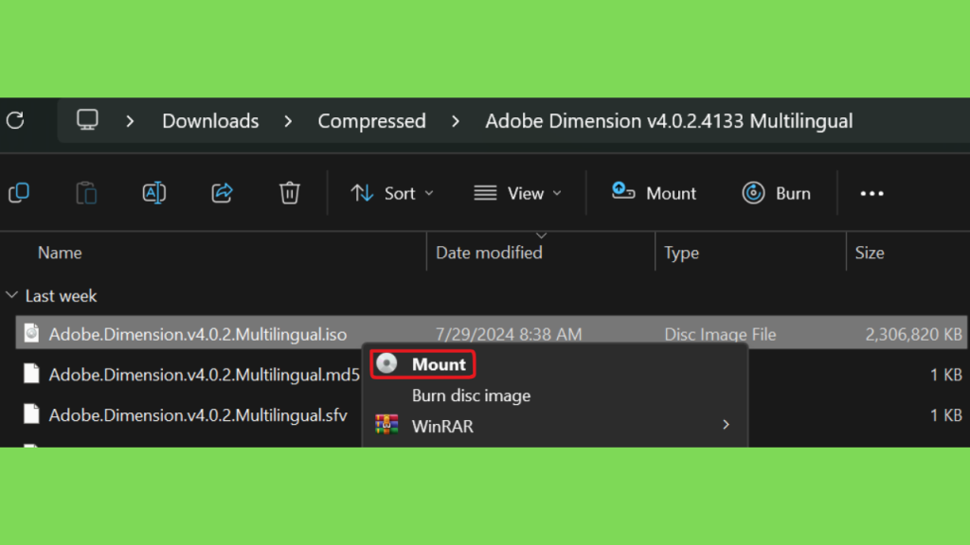
Task: Click the 1 KB size of .sfv file
Action: pyautogui.click(x=946, y=415)
